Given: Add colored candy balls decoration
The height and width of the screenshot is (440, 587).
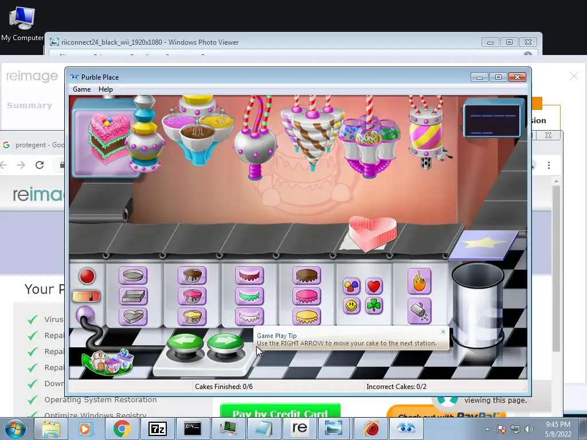Looking at the screenshot, I should pyautogui.click(x=351, y=286).
